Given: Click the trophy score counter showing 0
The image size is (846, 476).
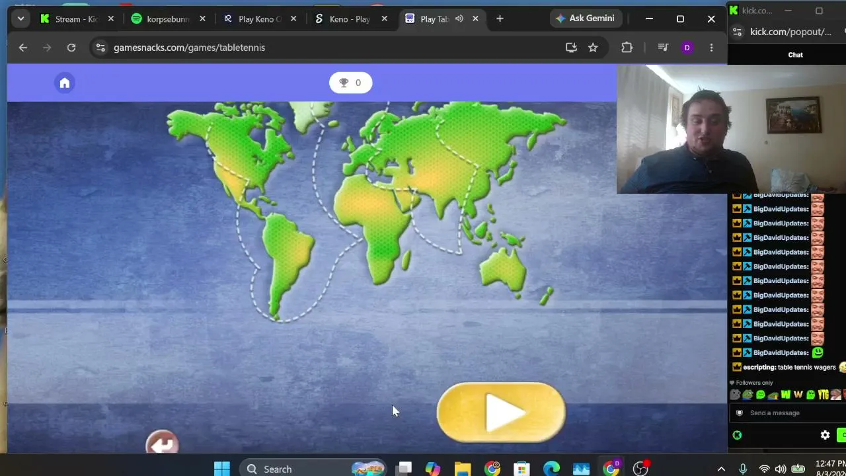Looking at the screenshot, I should pos(350,83).
